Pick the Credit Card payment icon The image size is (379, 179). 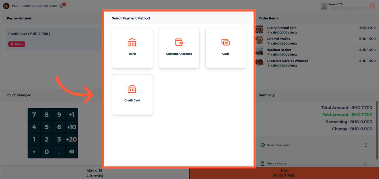(132, 89)
